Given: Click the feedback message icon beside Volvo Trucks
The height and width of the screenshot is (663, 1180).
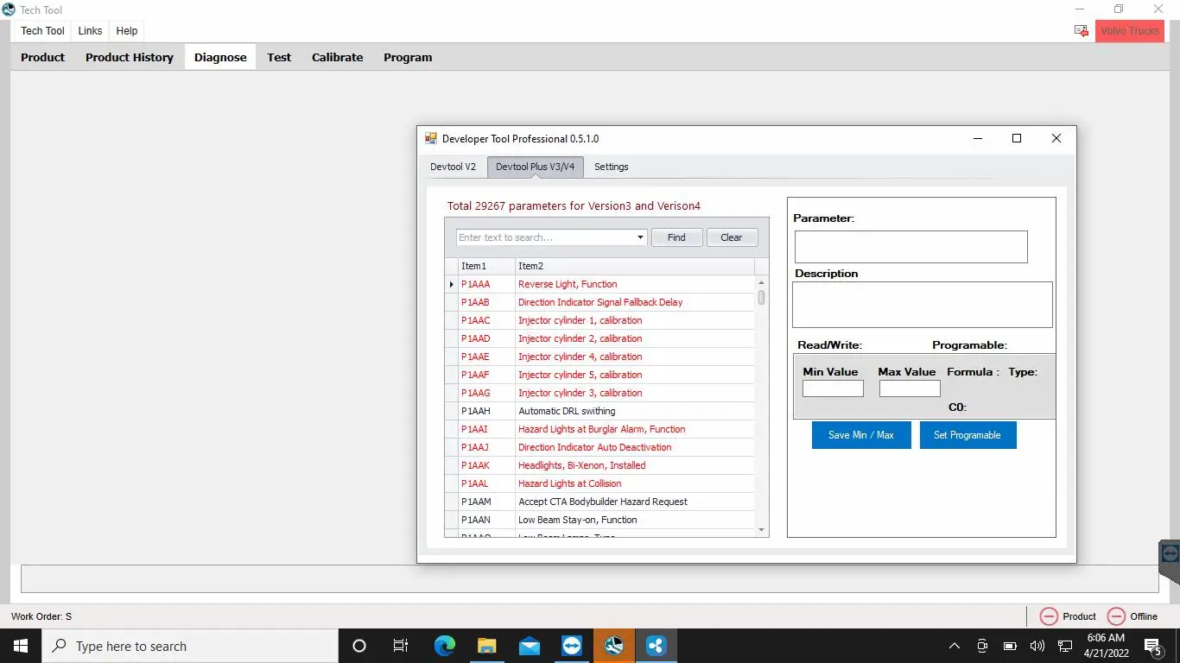Looking at the screenshot, I should pyautogui.click(x=1081, y=31).
